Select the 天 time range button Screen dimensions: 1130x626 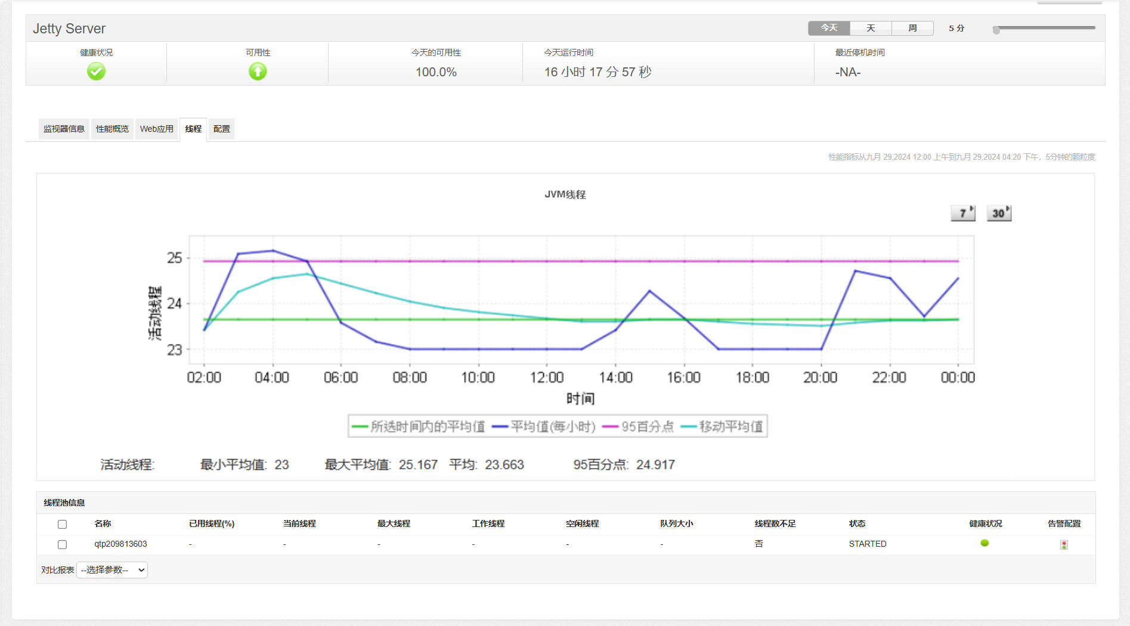[871, 28]
